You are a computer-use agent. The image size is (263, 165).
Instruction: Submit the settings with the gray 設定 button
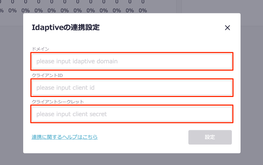210,137
